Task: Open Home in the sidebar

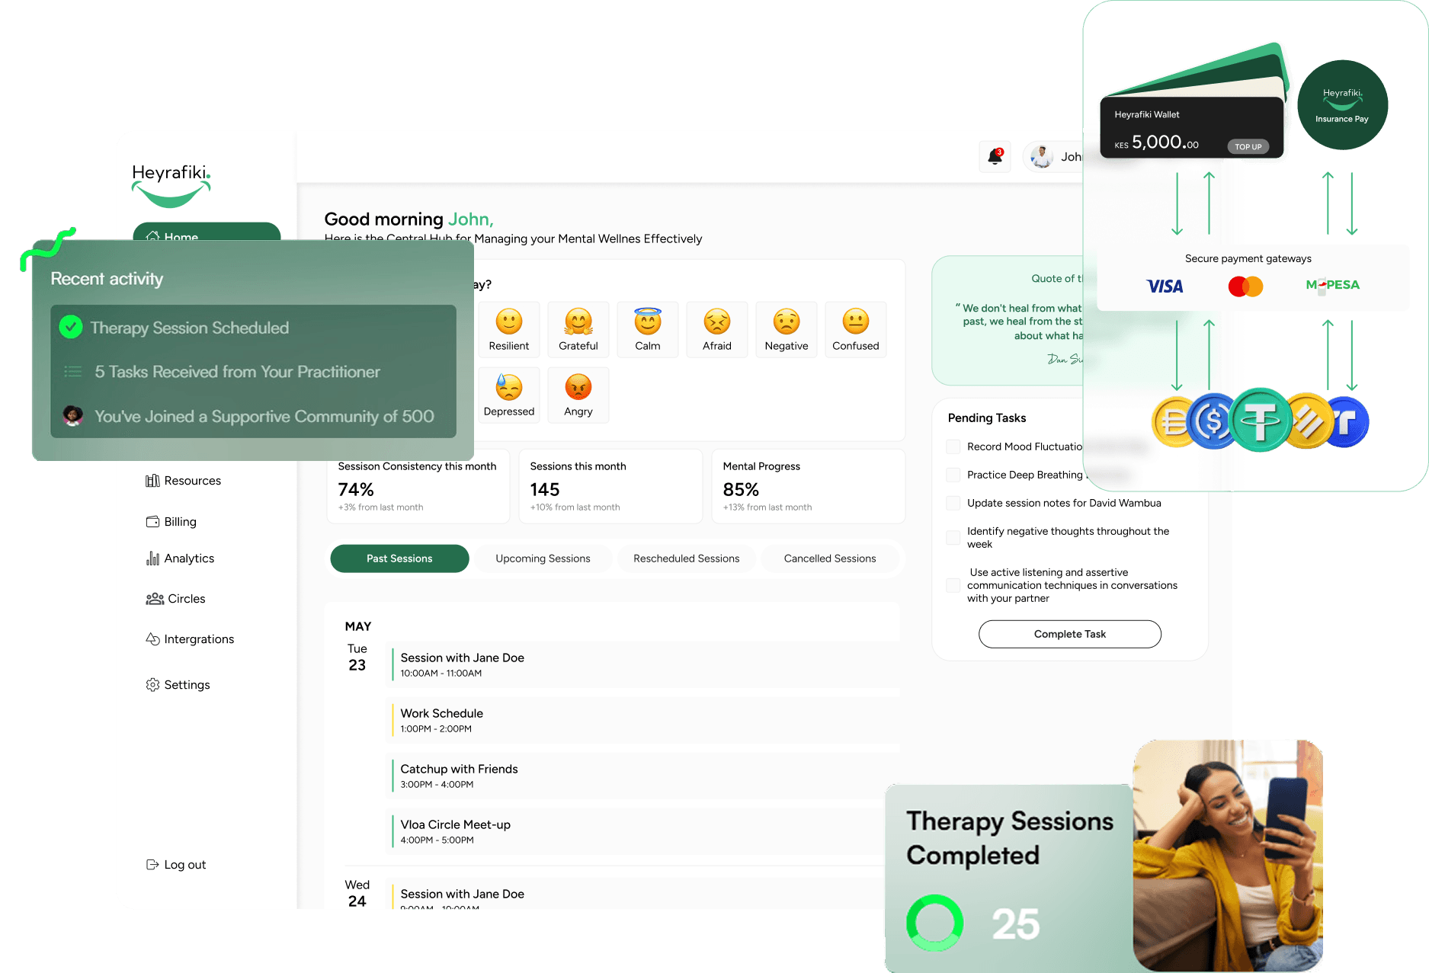Action: click(207, 232)
